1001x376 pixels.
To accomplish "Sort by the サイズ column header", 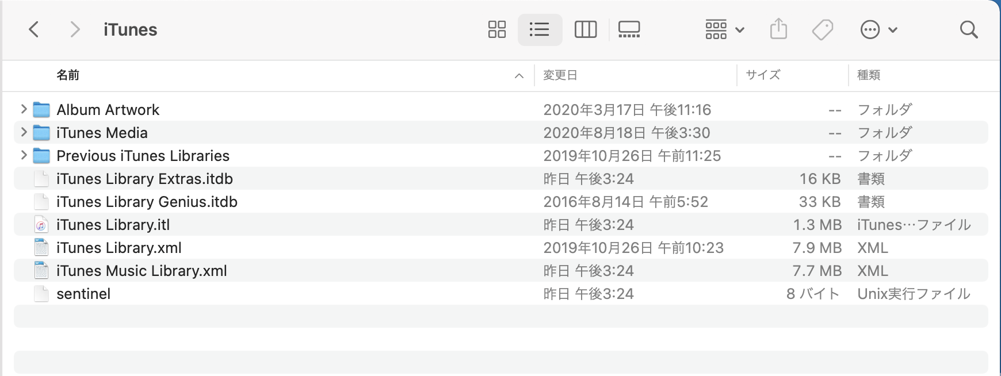I will [x=763, y=75].
